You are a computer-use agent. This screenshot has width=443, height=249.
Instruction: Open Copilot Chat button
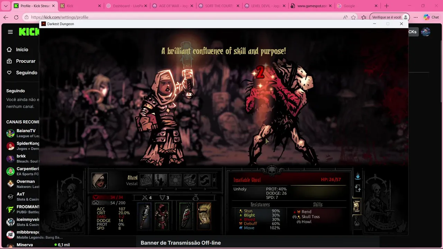pos(431,17)
